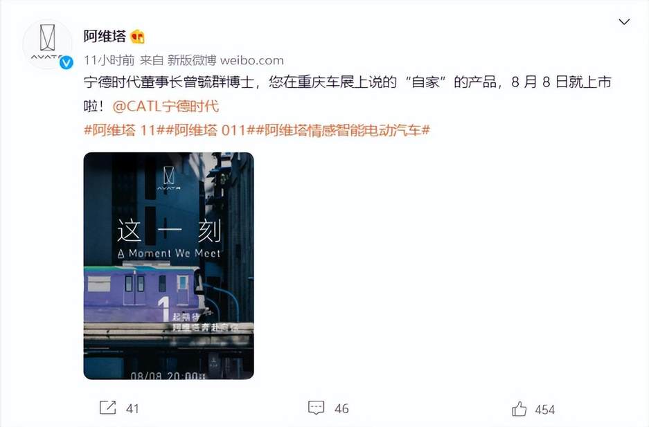Open comments via the speech bubble icon
The image size is (649, 427).
click(x=317, y=408)
